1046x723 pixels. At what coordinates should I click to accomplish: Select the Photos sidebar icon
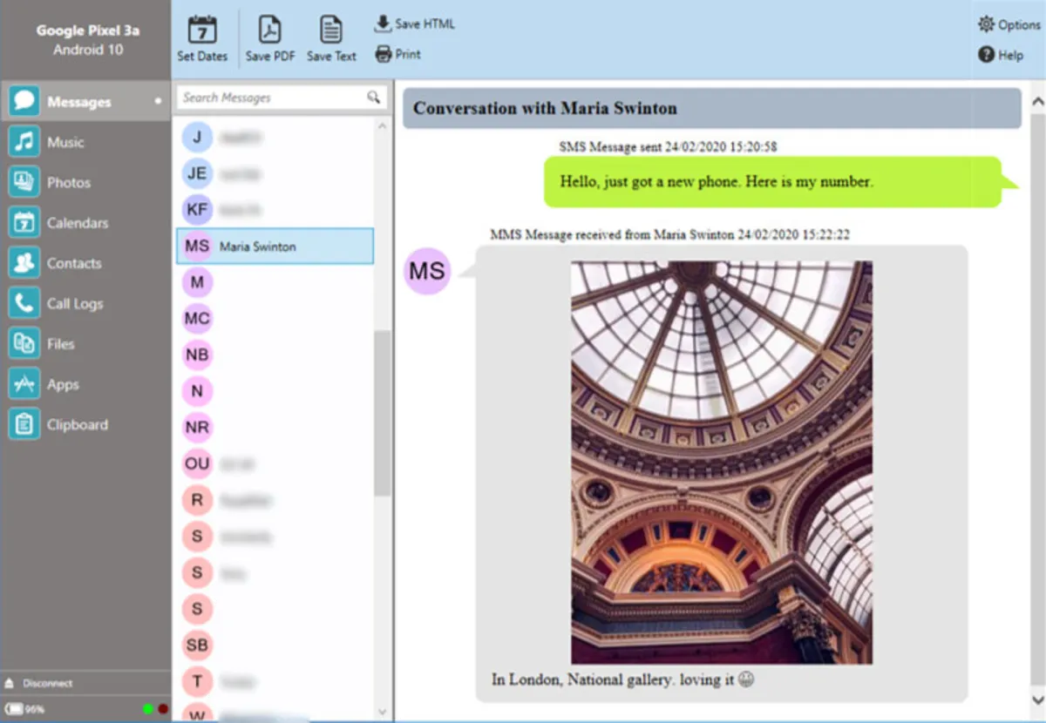[x=68, y=182]
